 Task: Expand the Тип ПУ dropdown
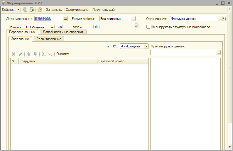(146, 46)
